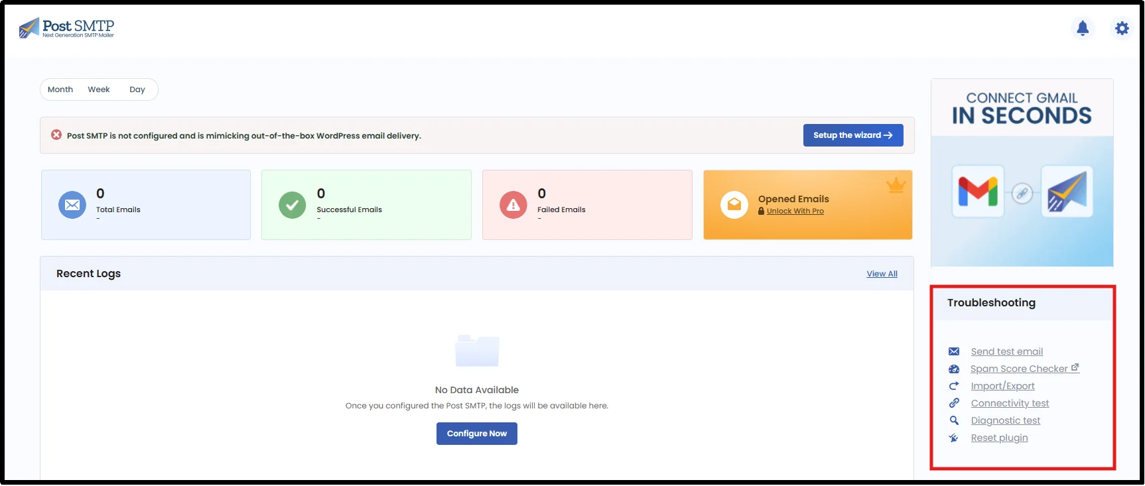The image size is (1145, 486).
Task: Click the Recent Logs heading
Action: point(88,274)
